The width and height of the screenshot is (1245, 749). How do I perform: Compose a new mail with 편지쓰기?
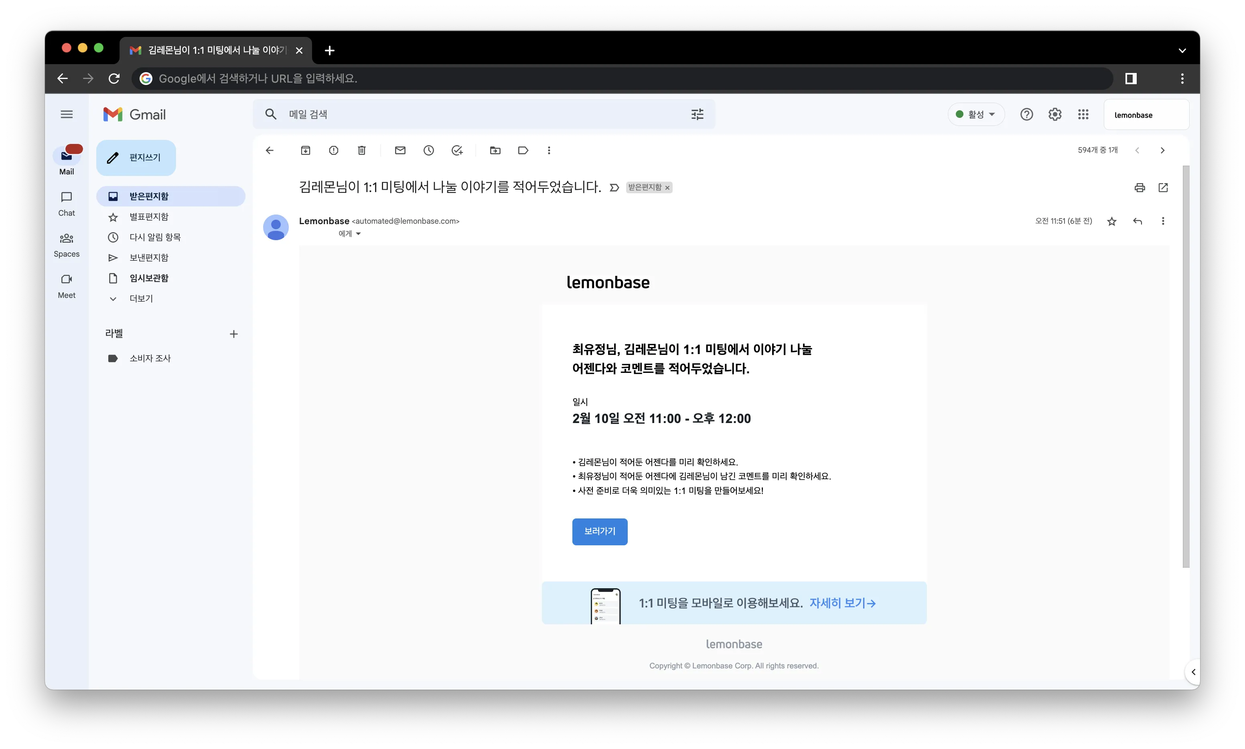tap(136, 158)
